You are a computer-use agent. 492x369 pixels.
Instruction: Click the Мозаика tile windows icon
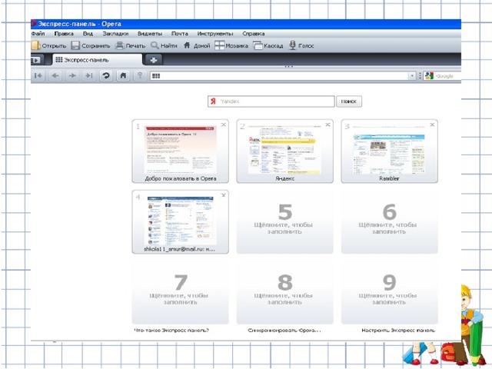click(219, 45)
